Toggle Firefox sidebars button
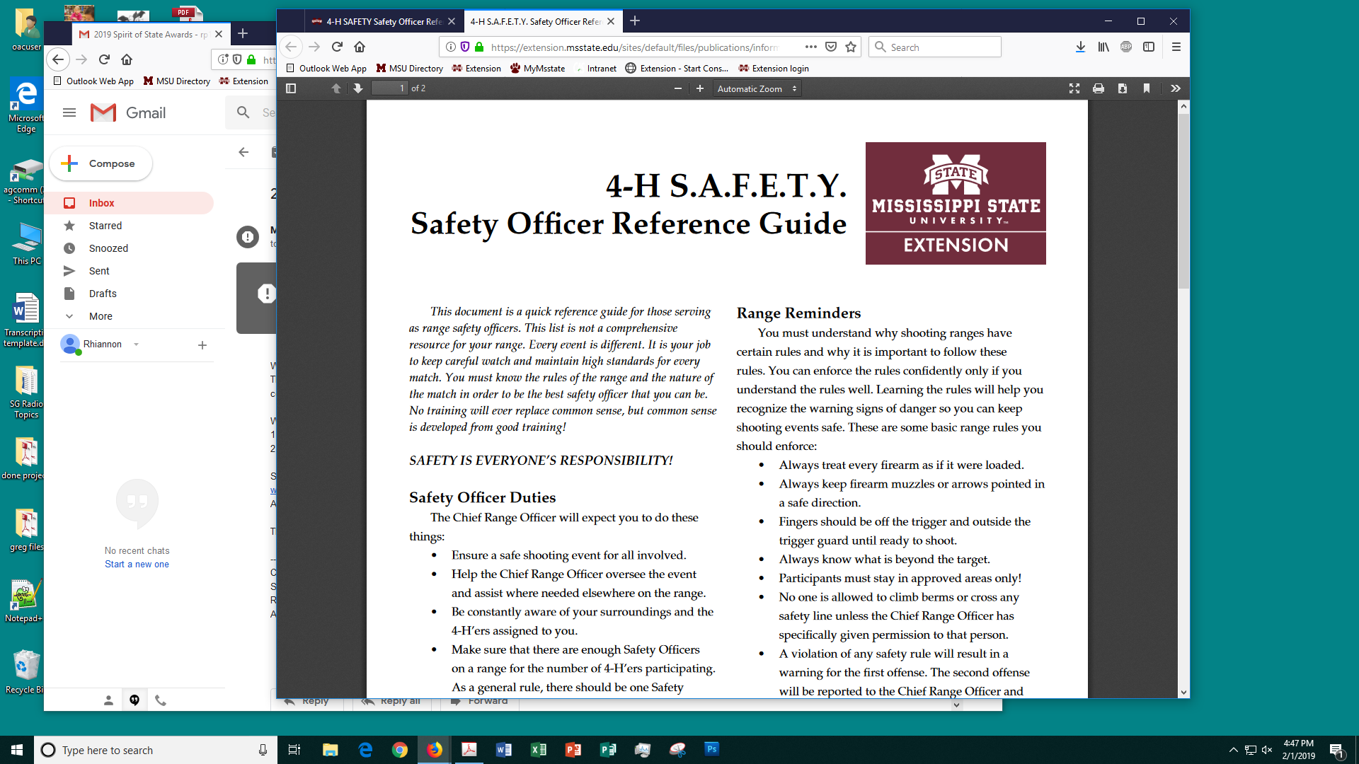 click(1149, 47)
